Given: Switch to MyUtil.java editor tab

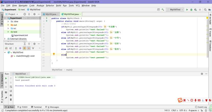Looking at the screenshot, I should (x=51, y=14).
